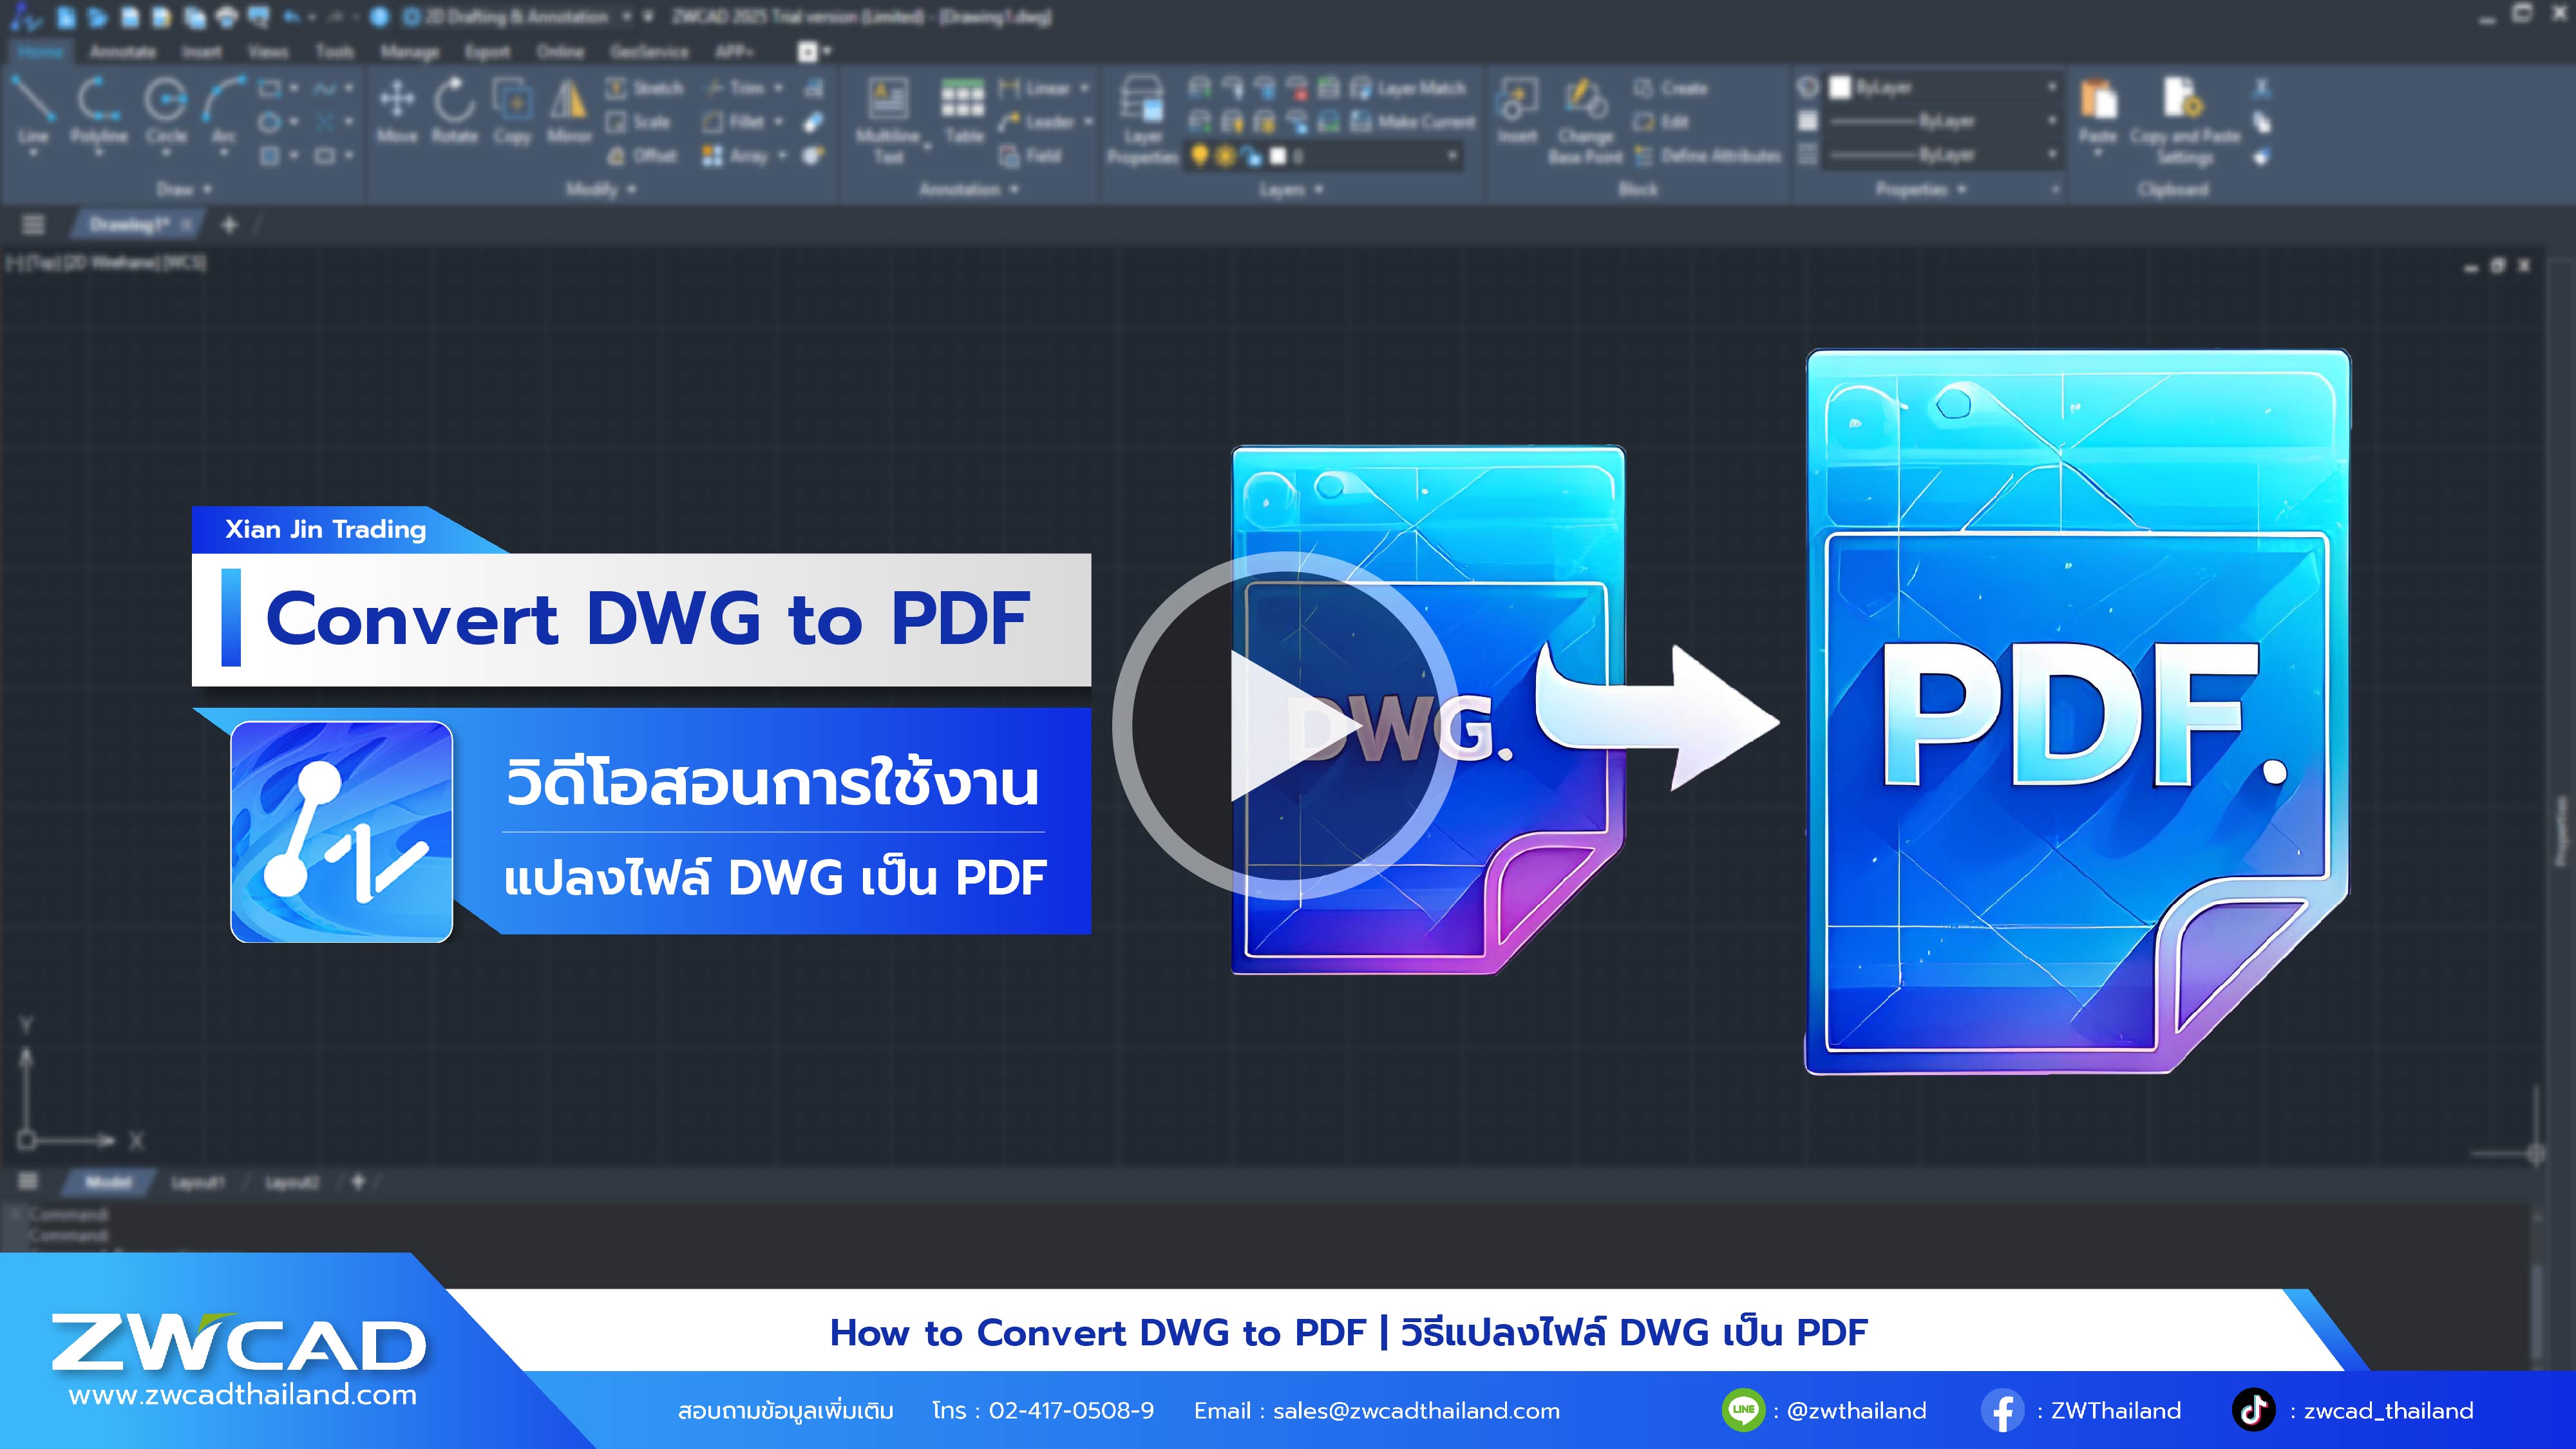Select the Array tool
Screen dimensions: 2576x1449
(736, 156)
